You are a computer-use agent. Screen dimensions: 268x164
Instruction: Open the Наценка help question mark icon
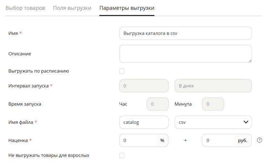(x=259, y=140)
